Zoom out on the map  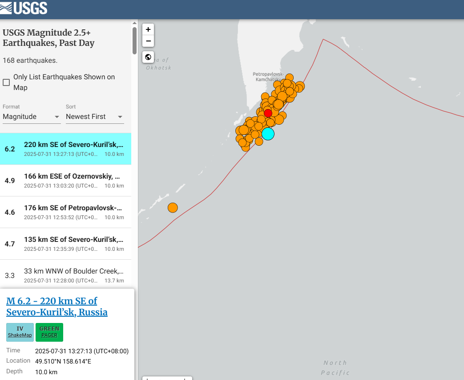(x=148, y=41)
